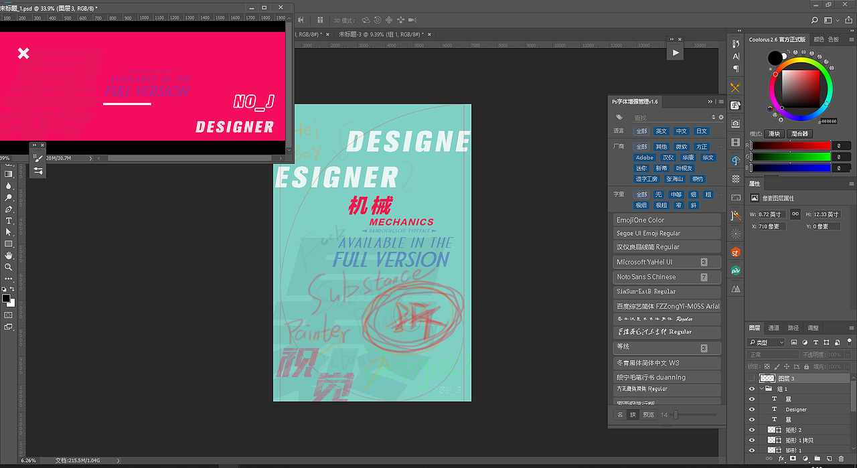The image size is (857, 468).
Task: Open the crossed brushes plugin icon
Action: coord(736,87)
